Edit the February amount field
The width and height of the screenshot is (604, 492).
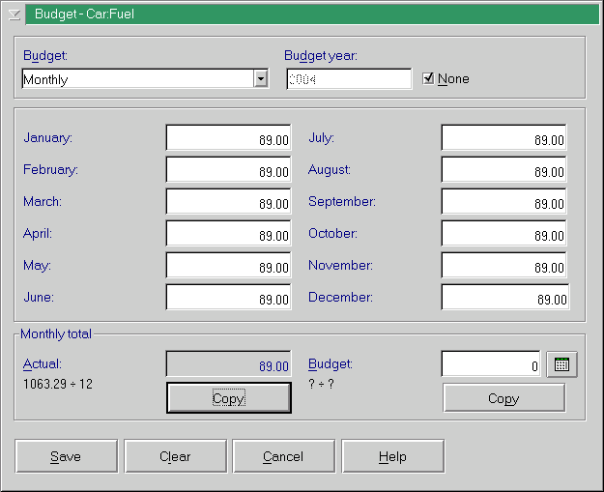click(228, 169)
